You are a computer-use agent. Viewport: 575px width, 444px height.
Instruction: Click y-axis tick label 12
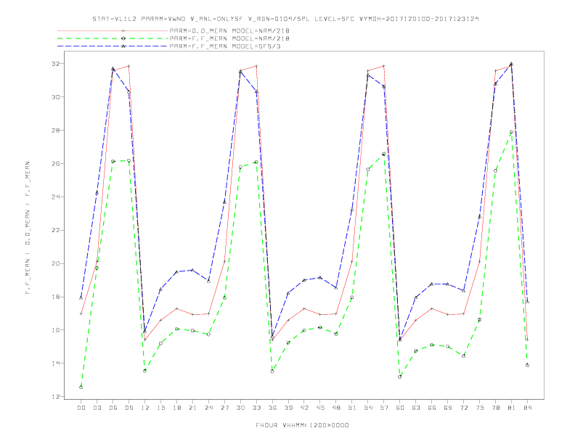point(56,397)
